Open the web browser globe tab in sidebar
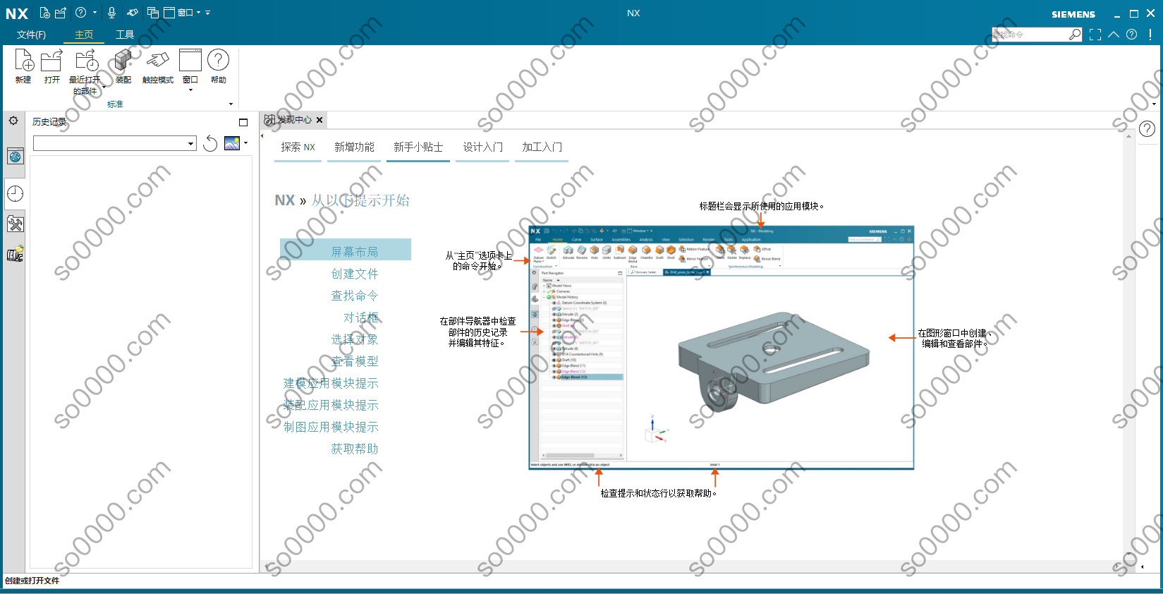The width and height of the screenshot is (1163, 594). tap(16, 157)
